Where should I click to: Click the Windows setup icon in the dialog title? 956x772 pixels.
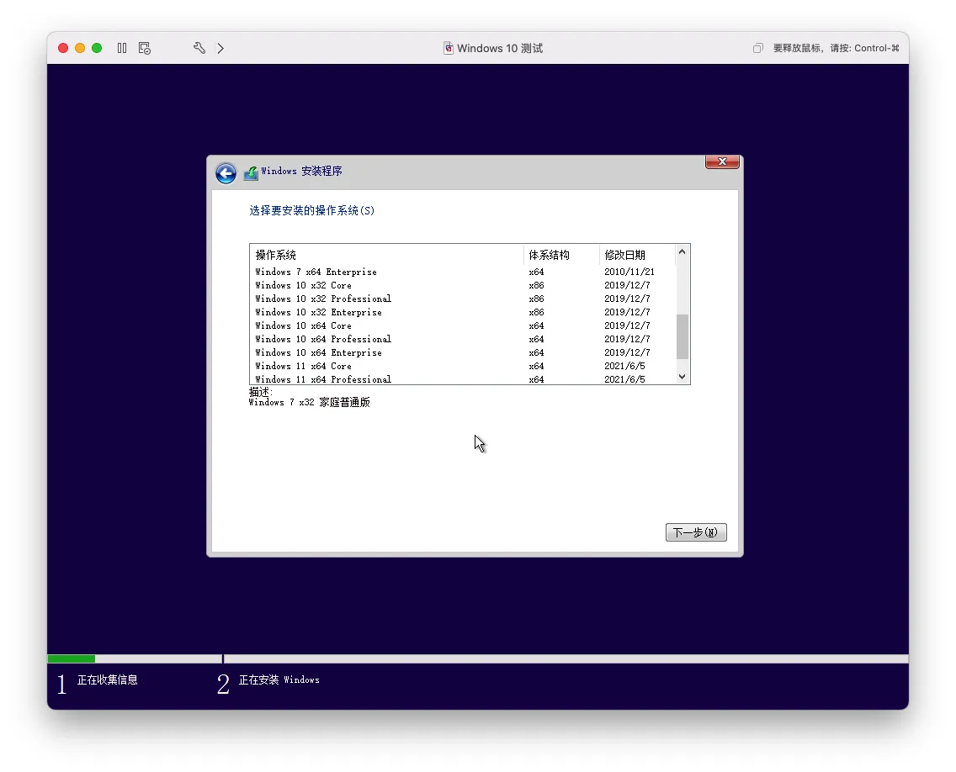click(251, 173)
